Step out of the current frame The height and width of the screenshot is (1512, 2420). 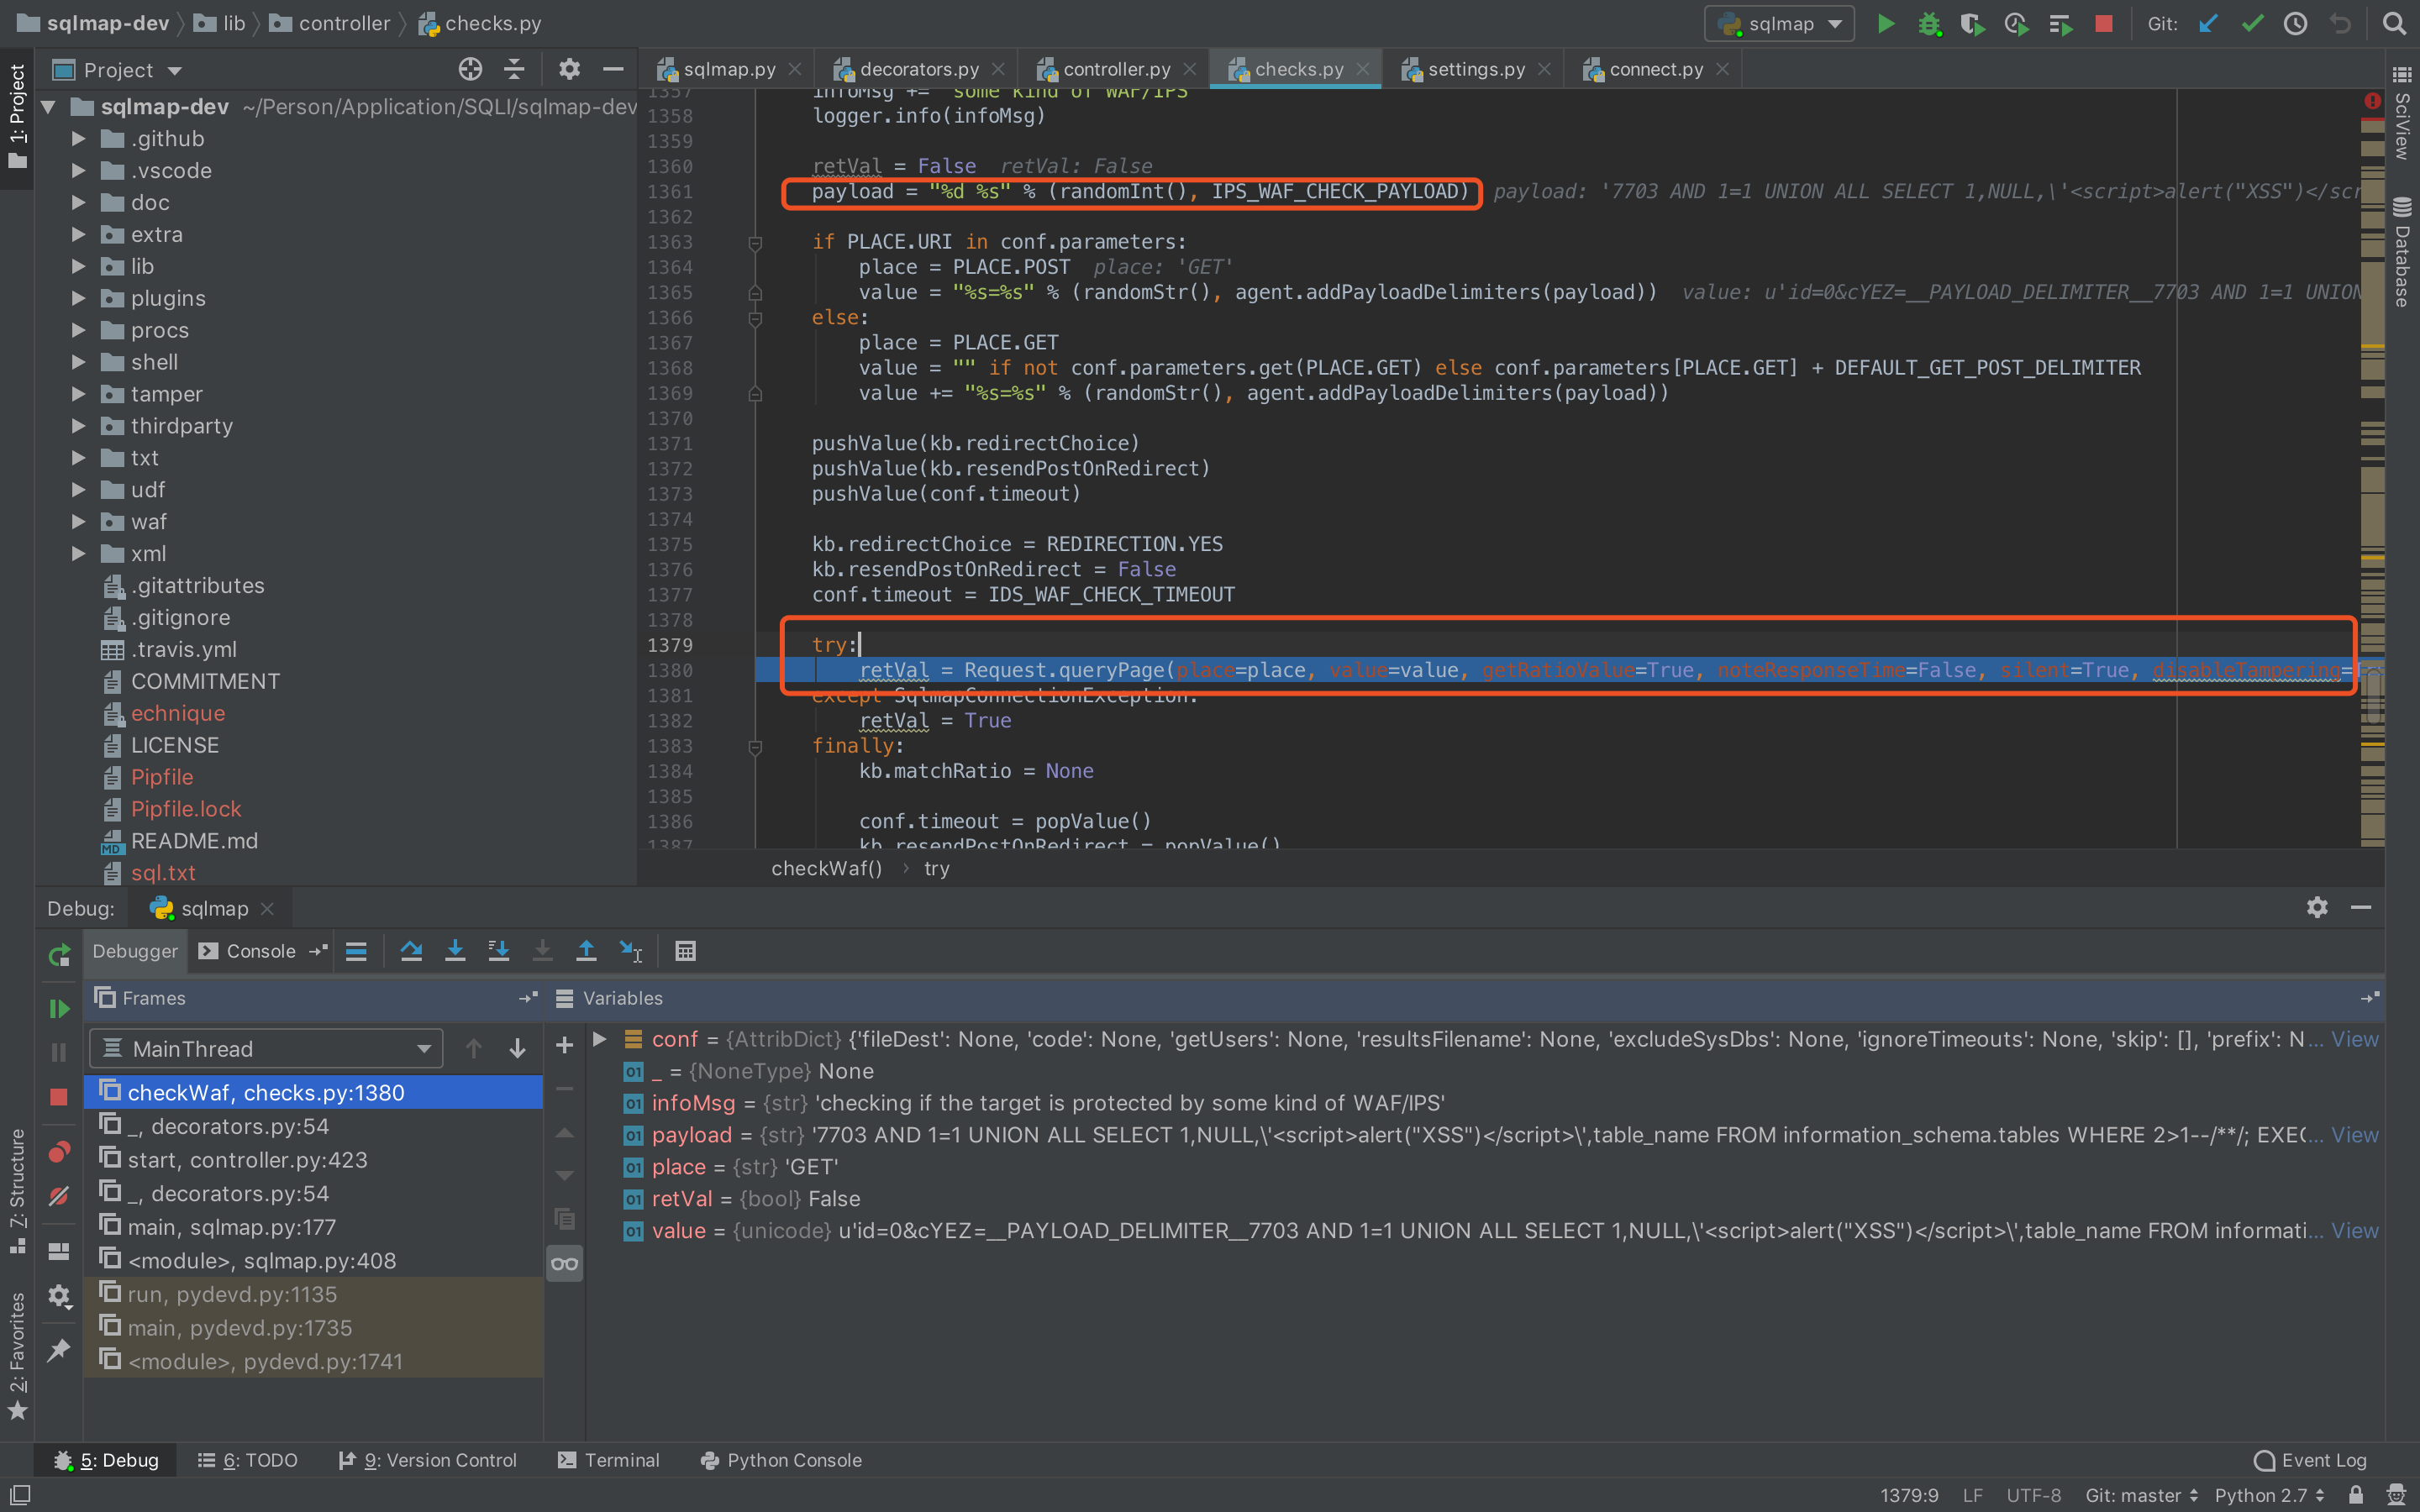587,951
